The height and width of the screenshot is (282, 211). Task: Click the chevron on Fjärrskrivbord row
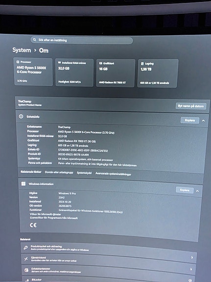click(192, 257)
